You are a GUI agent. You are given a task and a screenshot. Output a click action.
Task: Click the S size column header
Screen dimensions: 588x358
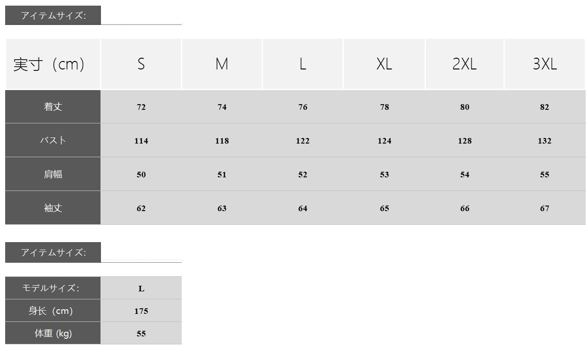tap(141, 64)
